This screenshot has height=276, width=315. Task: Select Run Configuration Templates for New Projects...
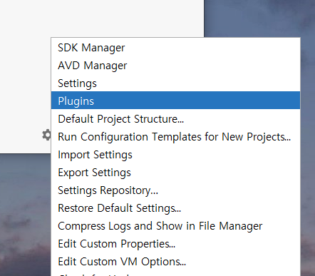tap(175, 137)
